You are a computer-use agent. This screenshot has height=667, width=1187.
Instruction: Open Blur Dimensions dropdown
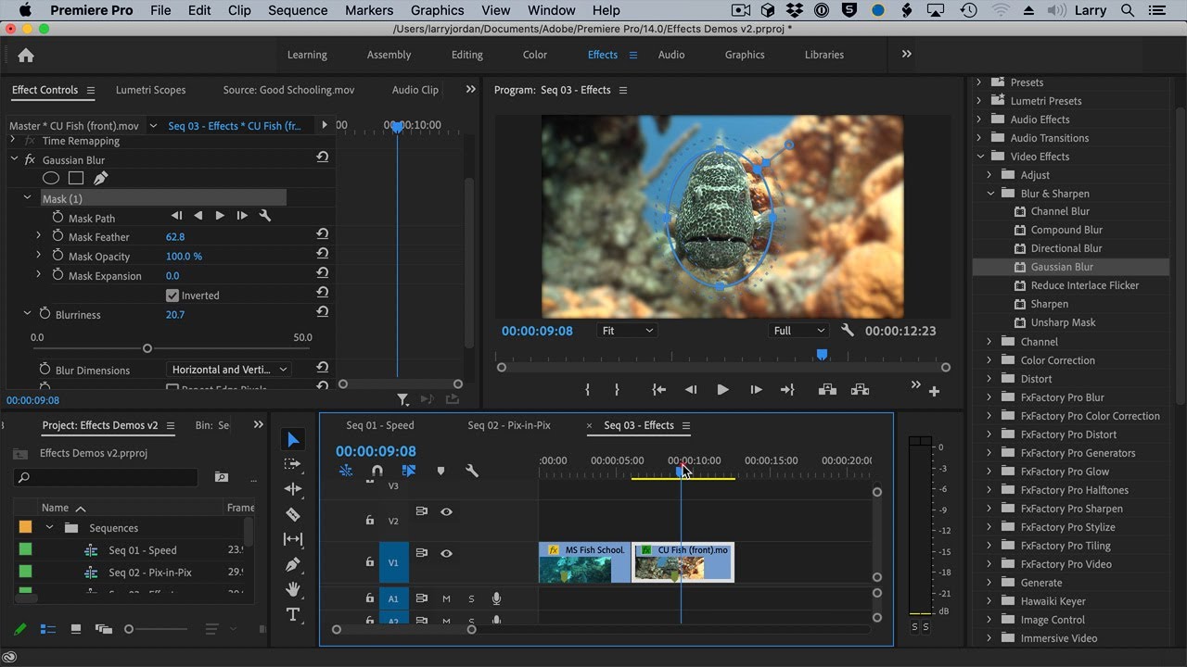point(229,370)
